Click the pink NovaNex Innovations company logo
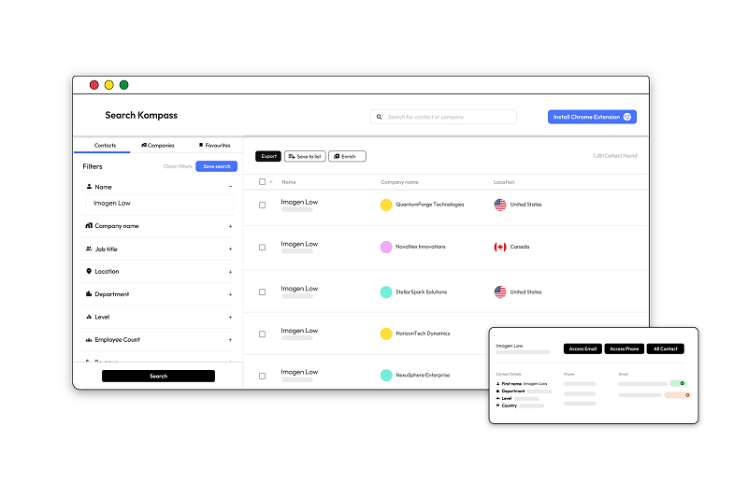This screenshot has height=498, width=748. click(386, 247)
